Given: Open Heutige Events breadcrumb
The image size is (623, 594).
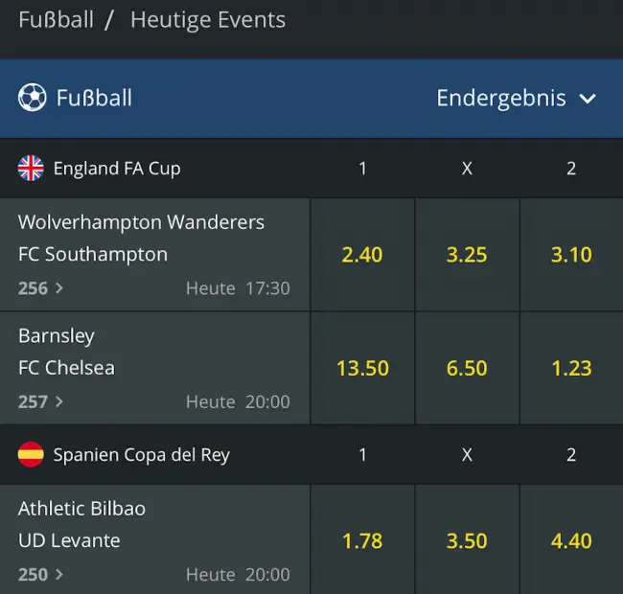Looking at the screenshot, I should [208, 20].
